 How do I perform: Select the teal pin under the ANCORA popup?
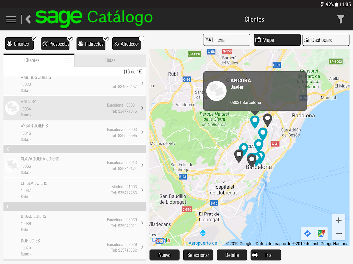255,121
